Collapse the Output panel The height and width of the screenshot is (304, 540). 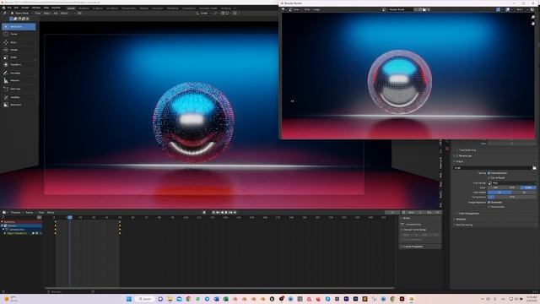[459, 161]
